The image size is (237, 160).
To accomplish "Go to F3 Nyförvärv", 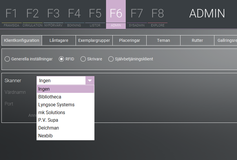I will pos(53,15).
